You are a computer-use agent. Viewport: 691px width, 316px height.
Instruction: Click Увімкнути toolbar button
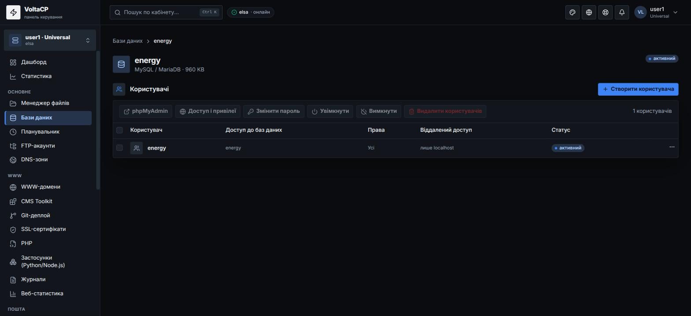tap(330, 112)
